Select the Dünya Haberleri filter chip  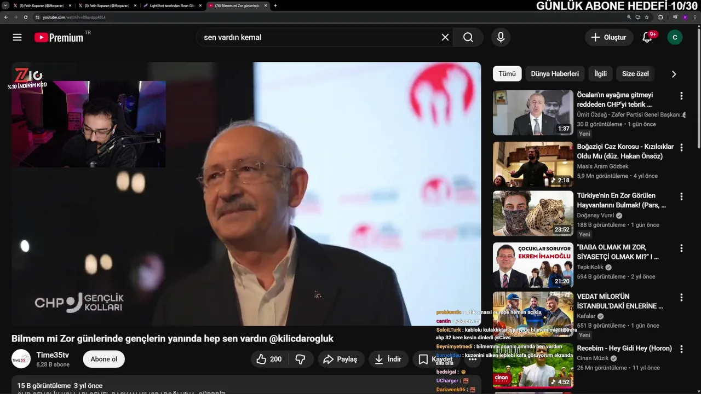(555, 74)
